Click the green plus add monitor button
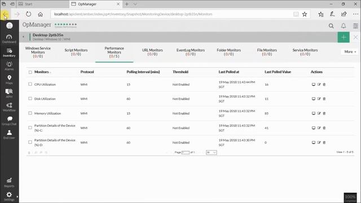The height and width of the screenshot is (203, 361). 344,37
